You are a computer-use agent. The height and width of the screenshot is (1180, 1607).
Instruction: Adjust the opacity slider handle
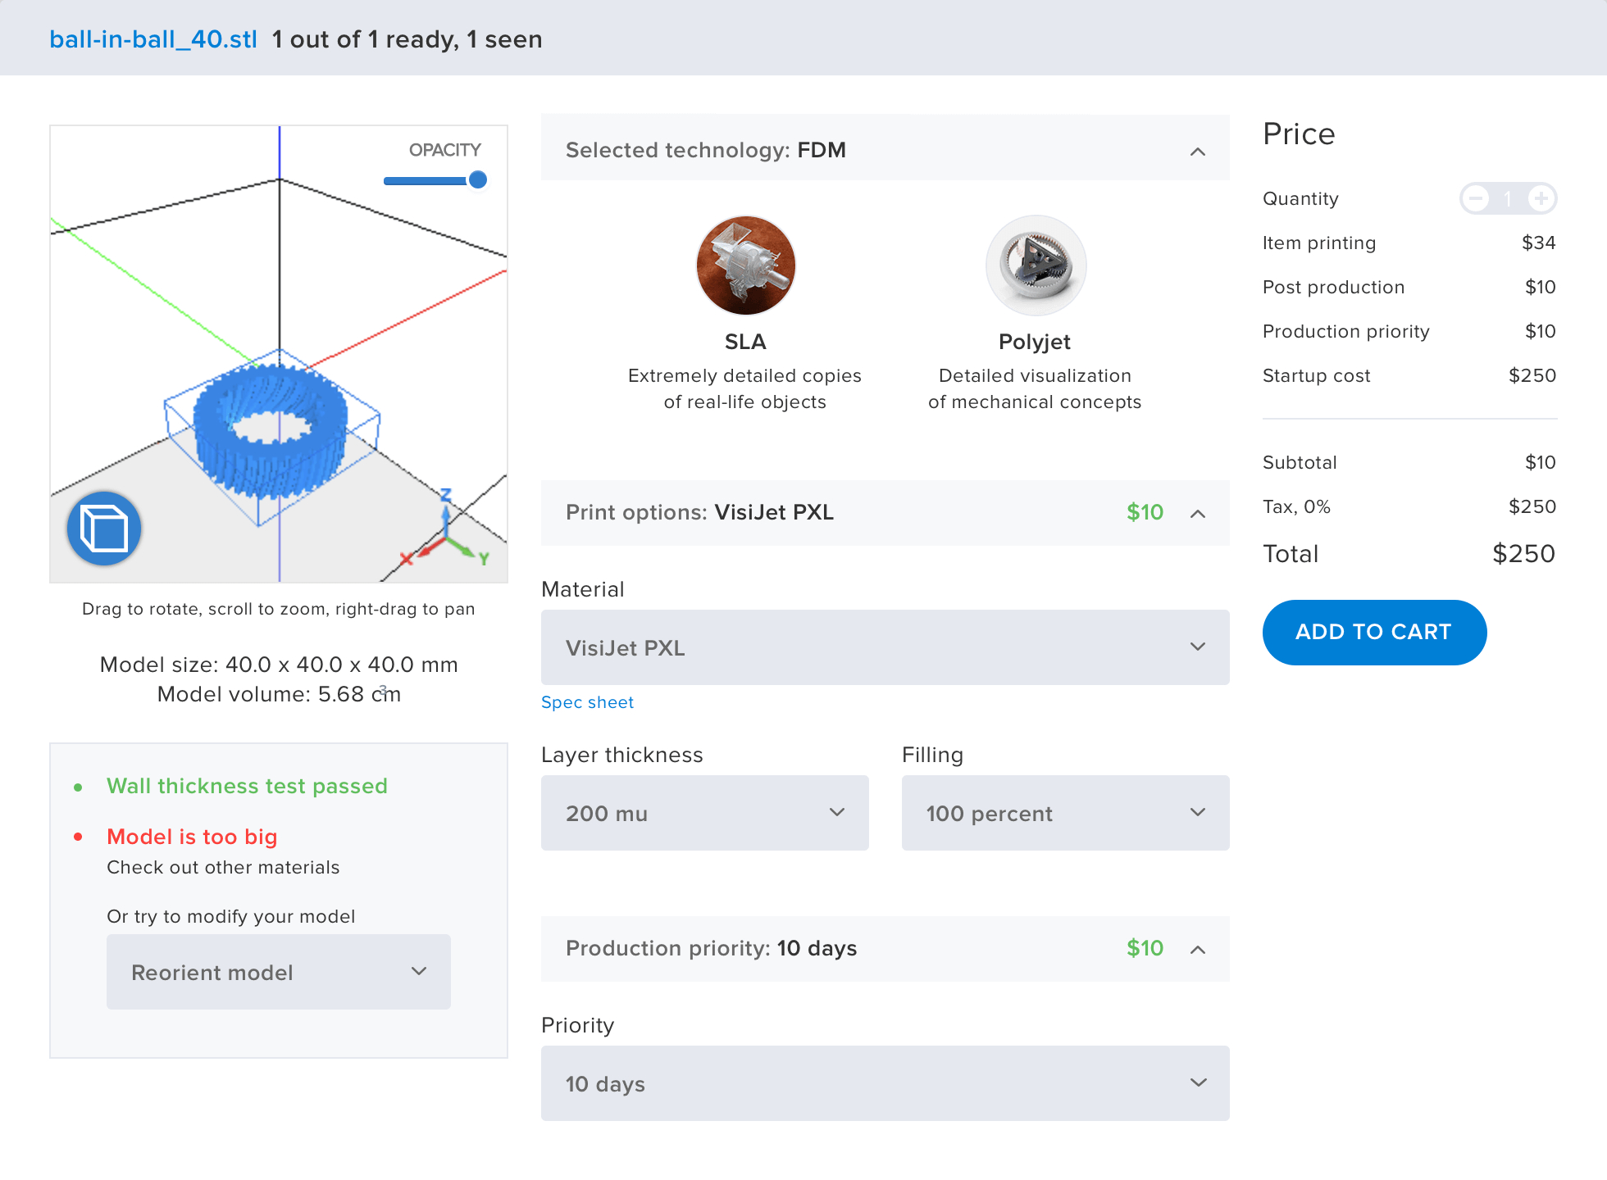coord(477,179)
